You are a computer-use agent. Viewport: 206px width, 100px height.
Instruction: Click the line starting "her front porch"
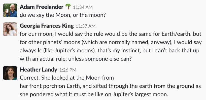tap(110, 86)
